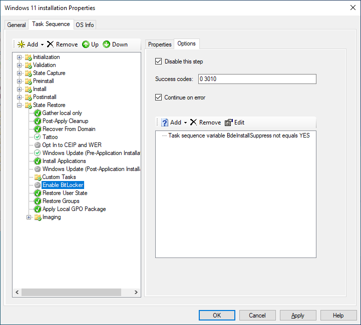Click the Help button
The width and height of the screenshot is (361, 325).
tap(338, 315)
